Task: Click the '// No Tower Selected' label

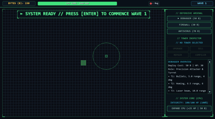Action: coord(189,43)
